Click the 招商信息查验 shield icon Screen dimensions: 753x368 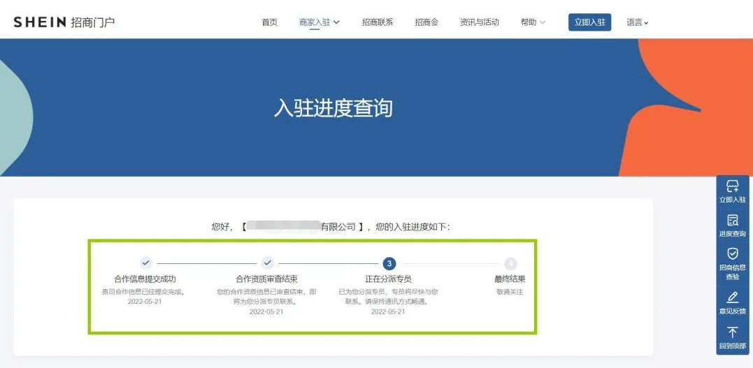[x=732, y=253]
